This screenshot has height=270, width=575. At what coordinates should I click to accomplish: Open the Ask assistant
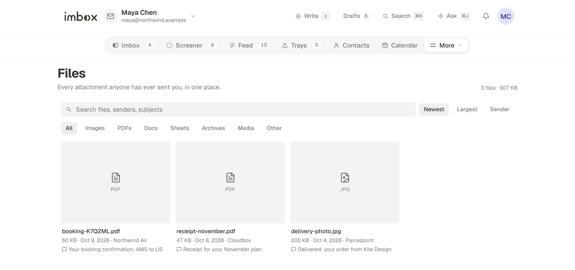point(454,16)
